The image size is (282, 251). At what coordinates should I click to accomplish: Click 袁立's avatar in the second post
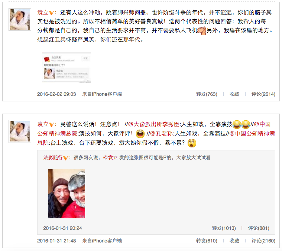pyautogui.click(x=20, y=131)
